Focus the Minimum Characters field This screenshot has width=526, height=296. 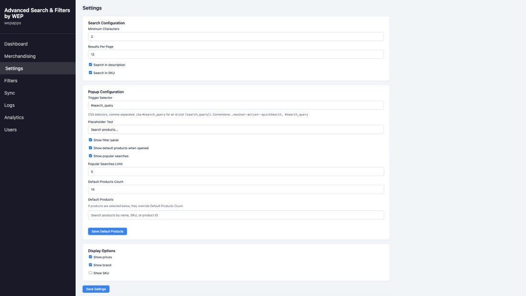click(236, 36)
